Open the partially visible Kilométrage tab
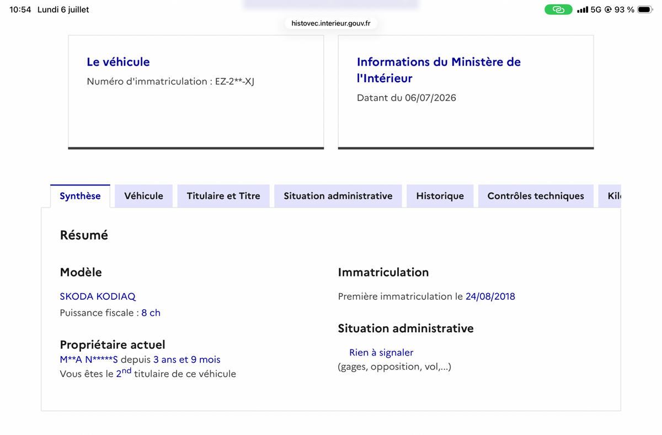 pos(610,196)
